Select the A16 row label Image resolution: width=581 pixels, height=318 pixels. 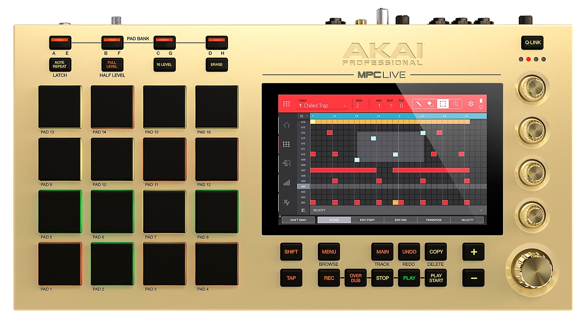coord(303,122)
